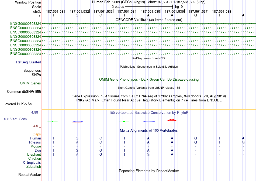Image resolution: width=256 pixels, height=181 pixels.
Task: Click Repeating Elements by RepeatMasker title
Action: [149, 171]
